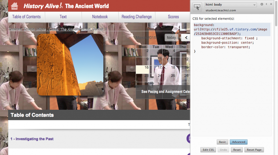The height and width of the screenshot is (155, 278).
Task: Click the Reset button
Action: pos(237,150)
